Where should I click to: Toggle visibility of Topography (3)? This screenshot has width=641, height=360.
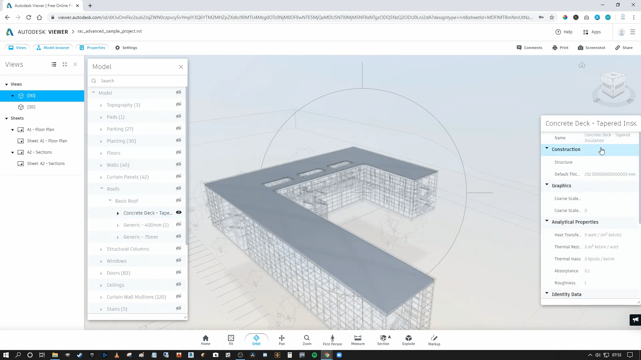coord(179,104)
